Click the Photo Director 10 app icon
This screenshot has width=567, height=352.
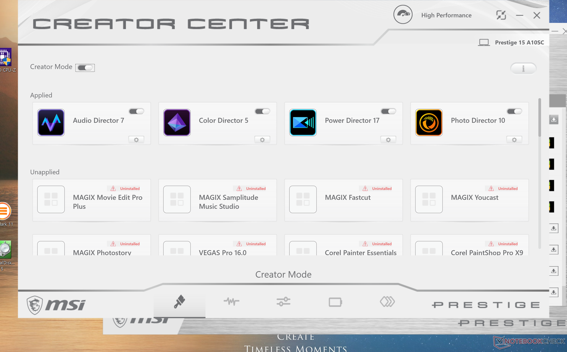[429, 122]
